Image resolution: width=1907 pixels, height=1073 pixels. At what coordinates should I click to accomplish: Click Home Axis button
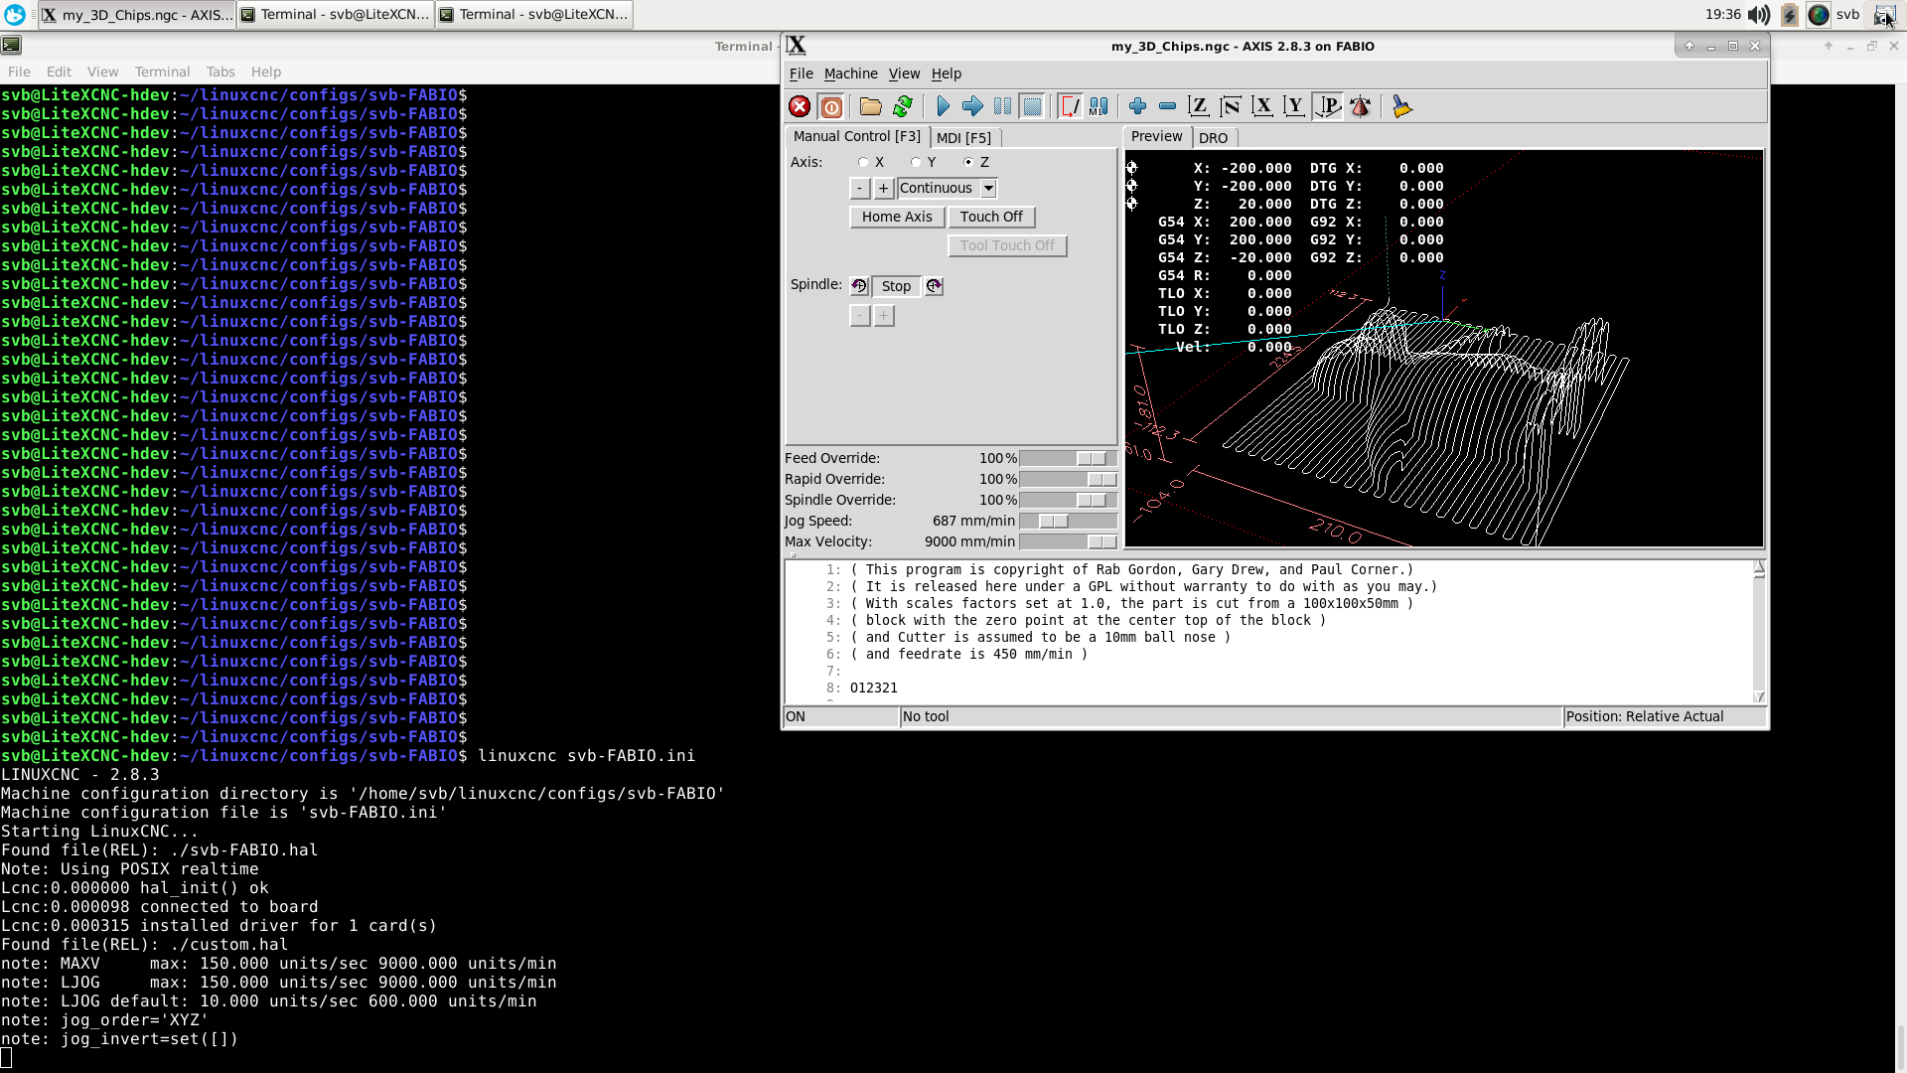(x=897, y=217)
